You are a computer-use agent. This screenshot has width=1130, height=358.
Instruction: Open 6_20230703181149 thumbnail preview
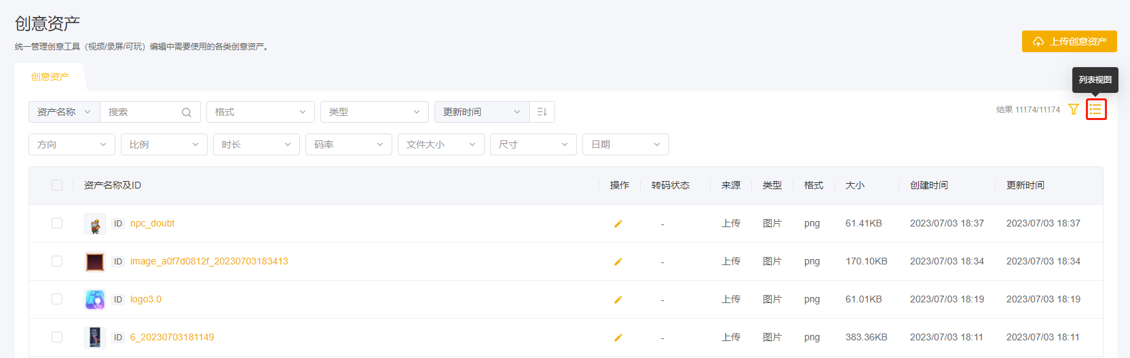[95, 338]
